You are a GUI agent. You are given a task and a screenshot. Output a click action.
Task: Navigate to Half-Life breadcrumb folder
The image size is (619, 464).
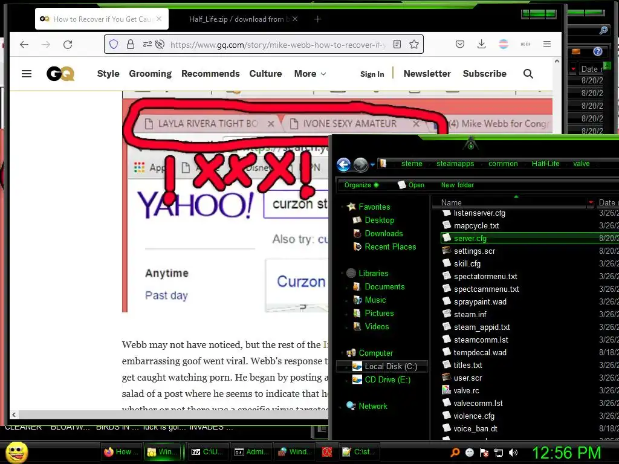pyautogui.click(x=546, y=163)
